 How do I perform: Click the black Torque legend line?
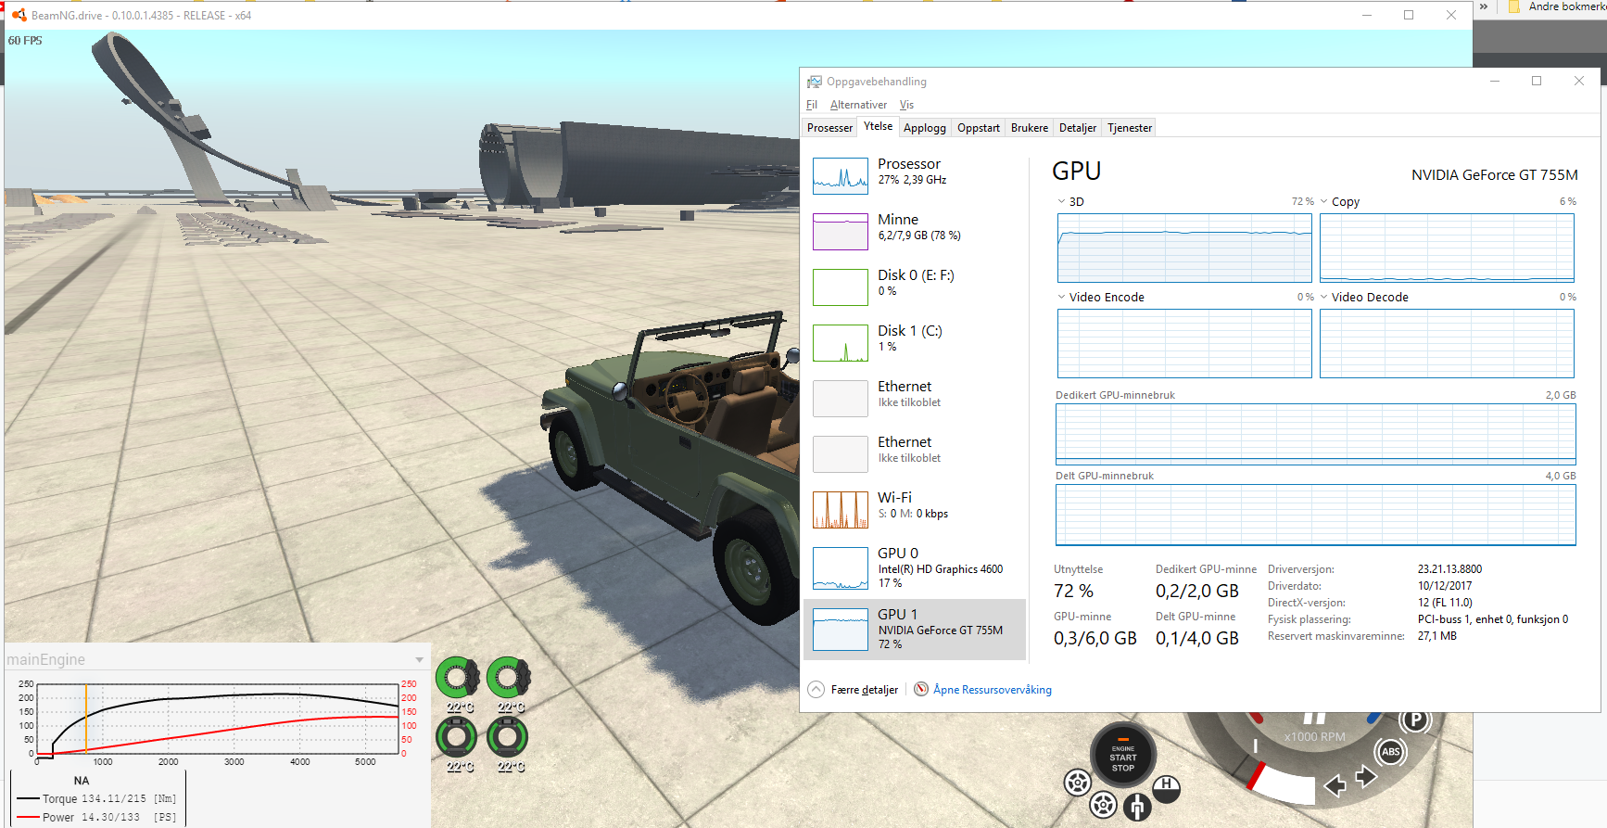[x=28, y=798]
